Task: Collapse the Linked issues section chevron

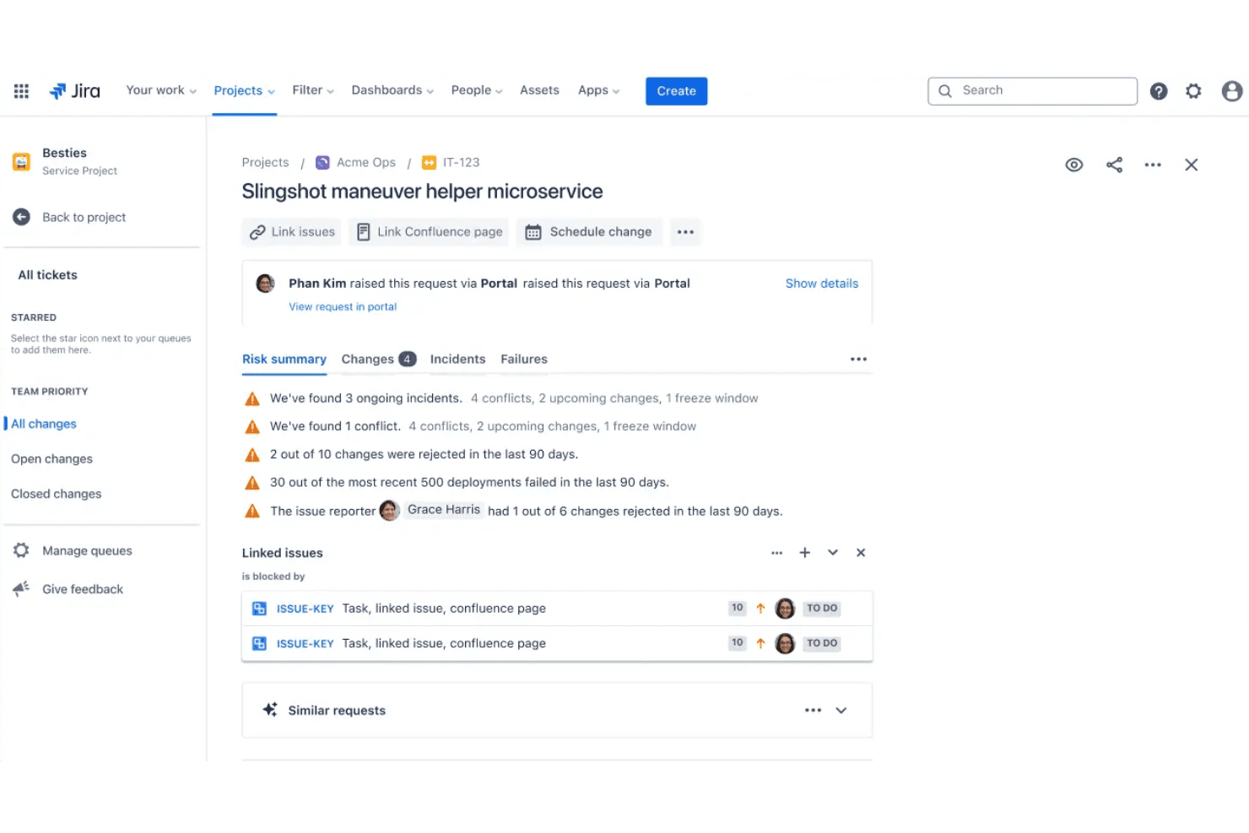Action: [833, 553]
